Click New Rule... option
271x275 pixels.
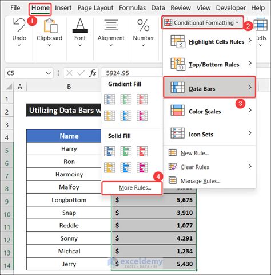pos(209,153)
